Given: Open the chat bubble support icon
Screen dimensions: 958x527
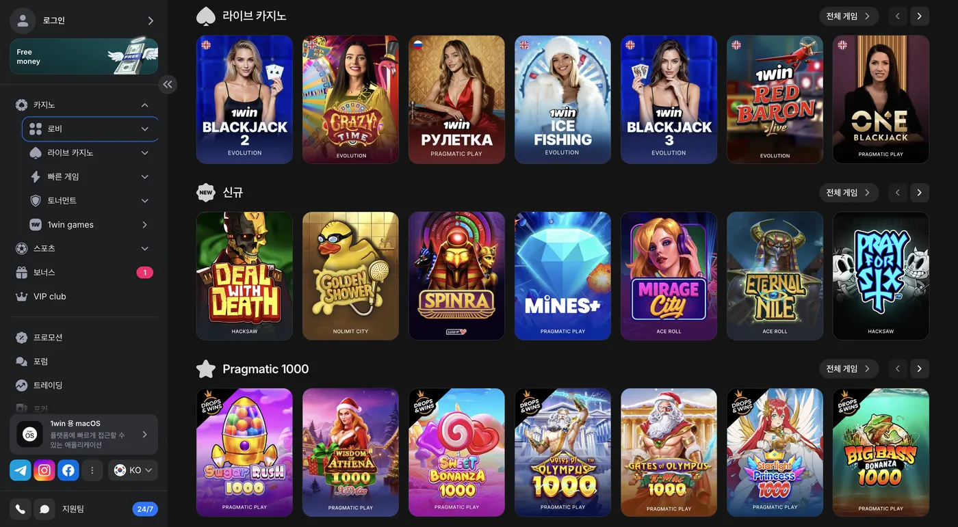Looking at the screenshot, I should click(x=44, y=509).
